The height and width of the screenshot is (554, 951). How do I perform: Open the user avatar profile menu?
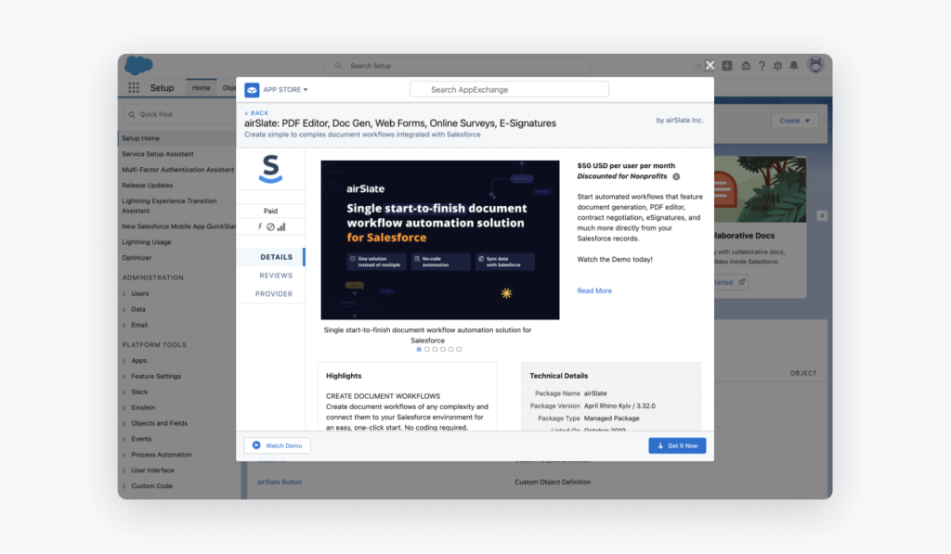[x=815, y=65]
